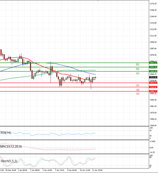The height and width of the screenshot is (173, 158).
Task: Click the MACD -14.35 scale value
Action: 152,152
